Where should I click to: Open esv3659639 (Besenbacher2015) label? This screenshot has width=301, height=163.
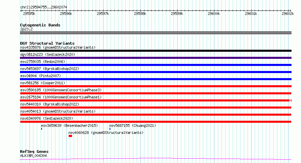tap(69, 125)
